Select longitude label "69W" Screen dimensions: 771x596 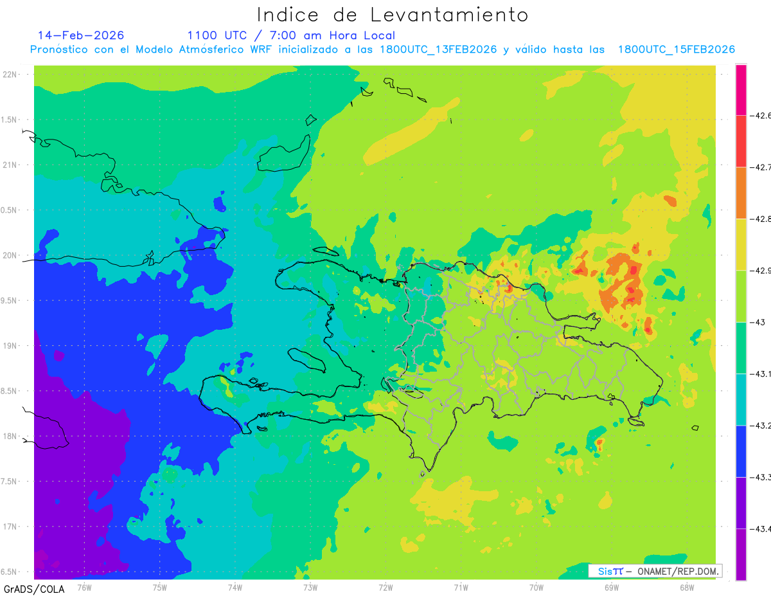[x=612, y=587]
